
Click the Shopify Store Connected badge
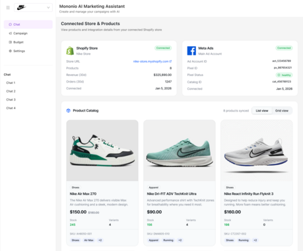(x=163, y=48)
